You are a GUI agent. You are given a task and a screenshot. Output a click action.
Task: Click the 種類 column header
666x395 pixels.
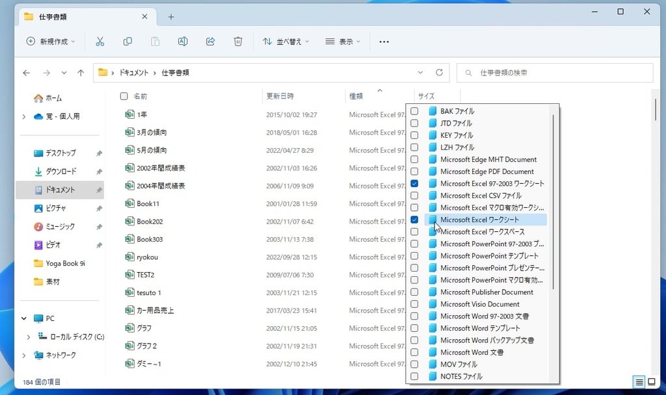[x=356, y=96]
